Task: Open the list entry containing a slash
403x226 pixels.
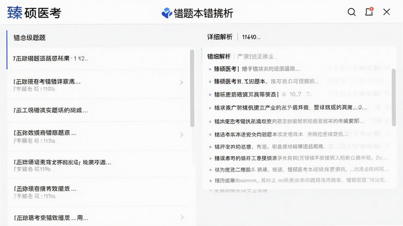Action: [99, 165]
